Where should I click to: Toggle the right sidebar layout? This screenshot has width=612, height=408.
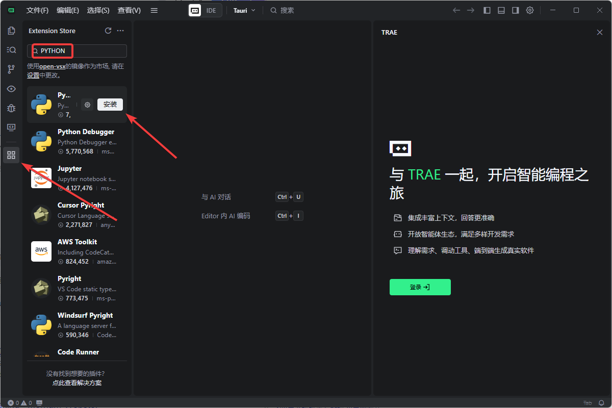516,10
